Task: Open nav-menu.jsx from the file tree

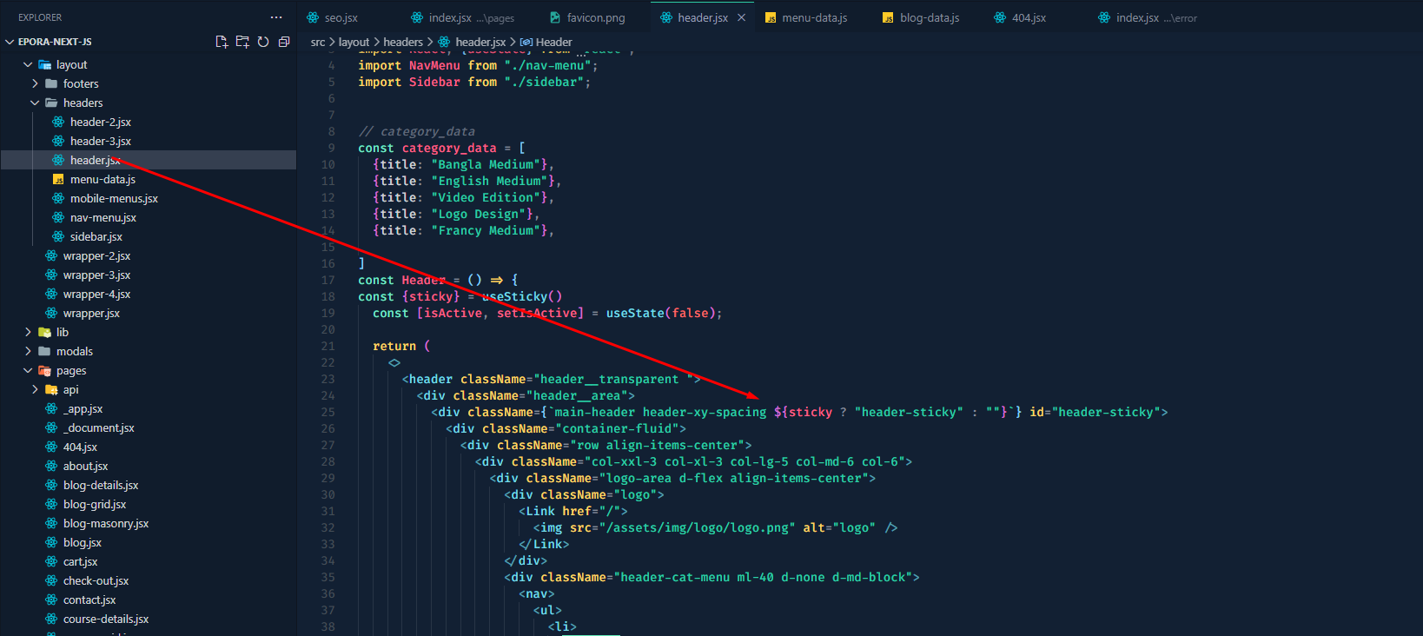Action: pyautogui.click(x=103, y=217)
